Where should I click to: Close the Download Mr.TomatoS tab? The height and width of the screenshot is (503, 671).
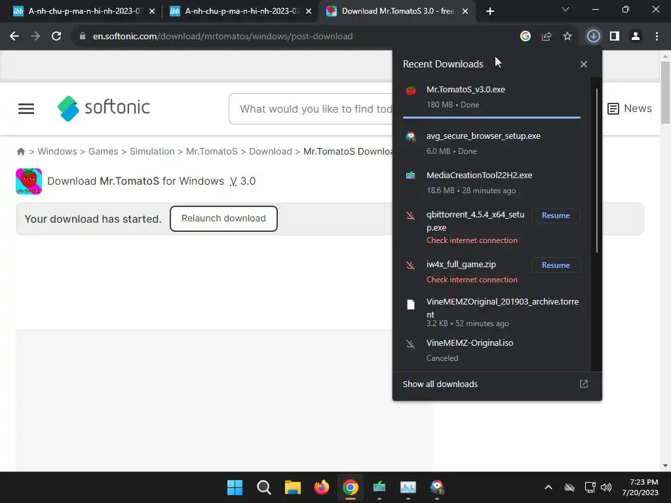(465, 12)
